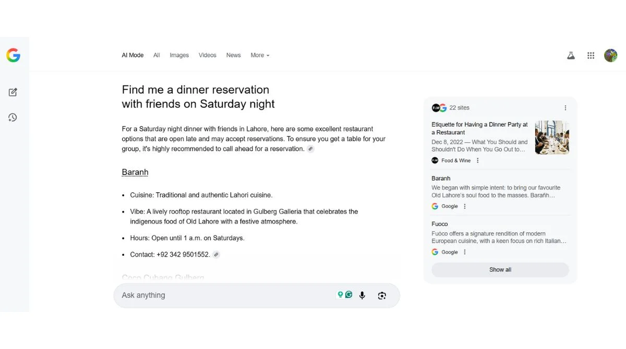Open the account profile avatar

(611, 55)
